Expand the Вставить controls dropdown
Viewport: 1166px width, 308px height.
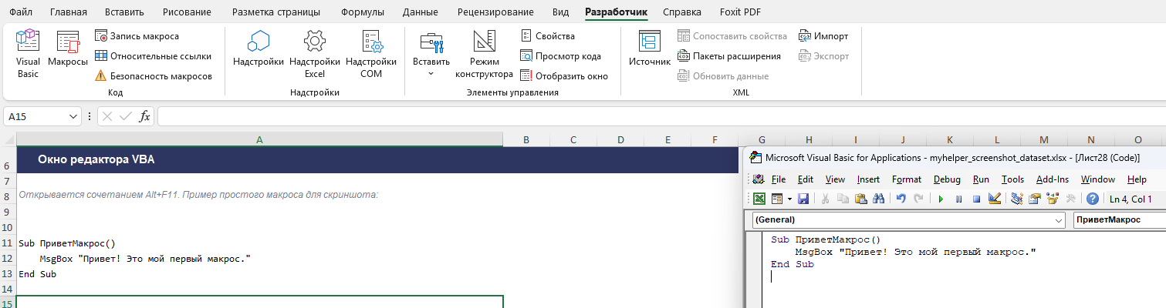(x=431, y=54)
